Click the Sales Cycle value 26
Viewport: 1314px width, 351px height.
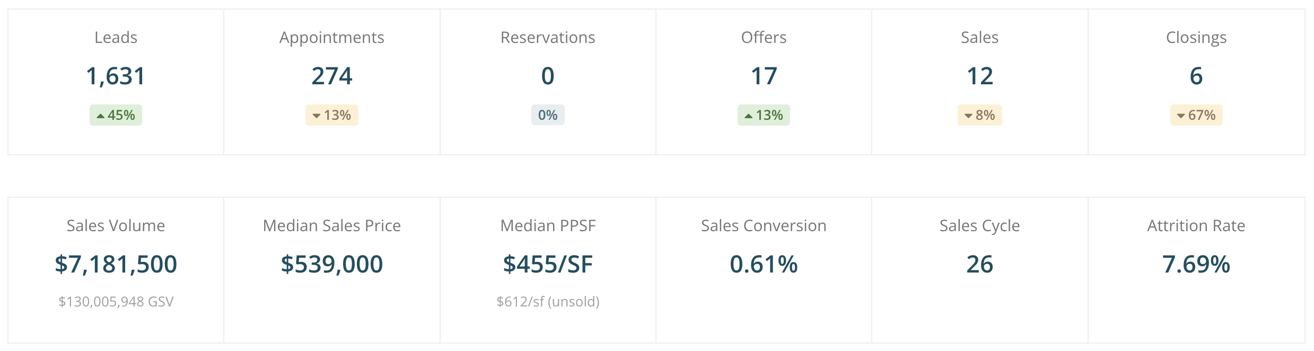pyautogui.click(x=979, y=264)
